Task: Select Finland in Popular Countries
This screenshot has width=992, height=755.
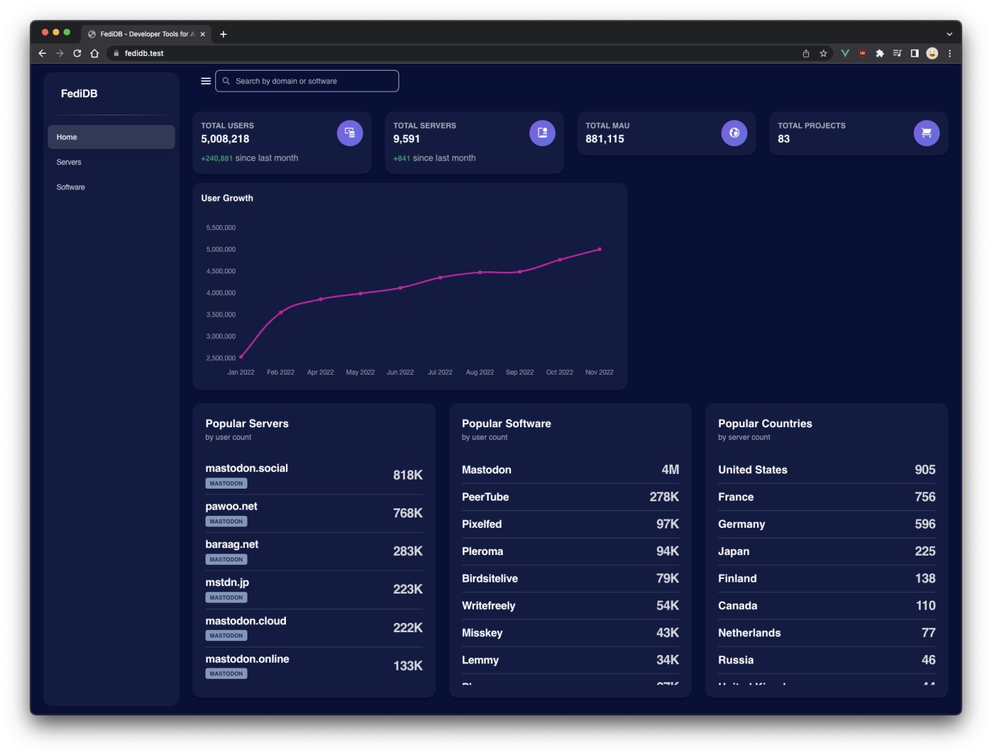Action: pos(827,579)
